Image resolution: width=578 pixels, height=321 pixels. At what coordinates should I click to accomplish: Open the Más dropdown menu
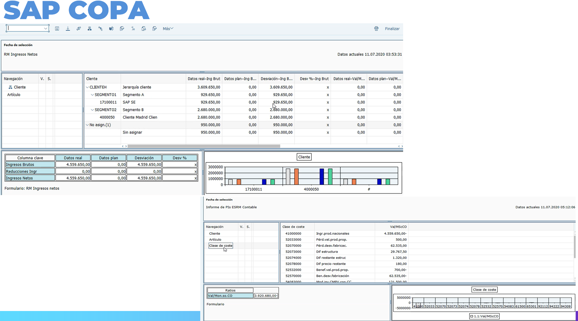168,29
